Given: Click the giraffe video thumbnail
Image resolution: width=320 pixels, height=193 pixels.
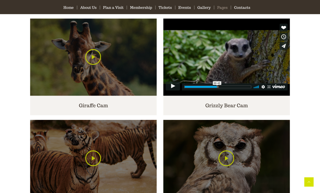Looking at the screenshot, I should 93,57.
